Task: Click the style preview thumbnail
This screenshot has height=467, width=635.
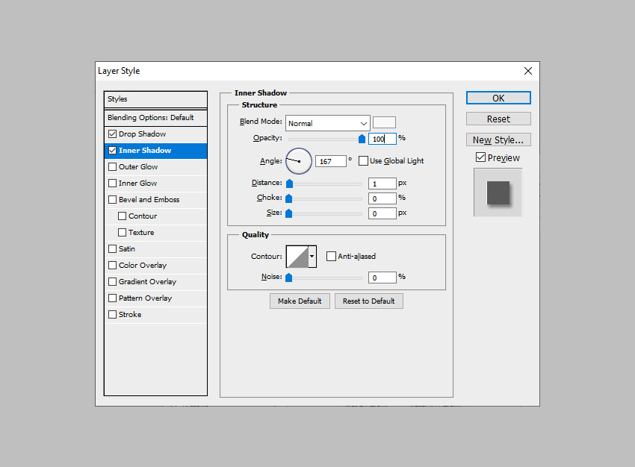Action: (498, 192)
